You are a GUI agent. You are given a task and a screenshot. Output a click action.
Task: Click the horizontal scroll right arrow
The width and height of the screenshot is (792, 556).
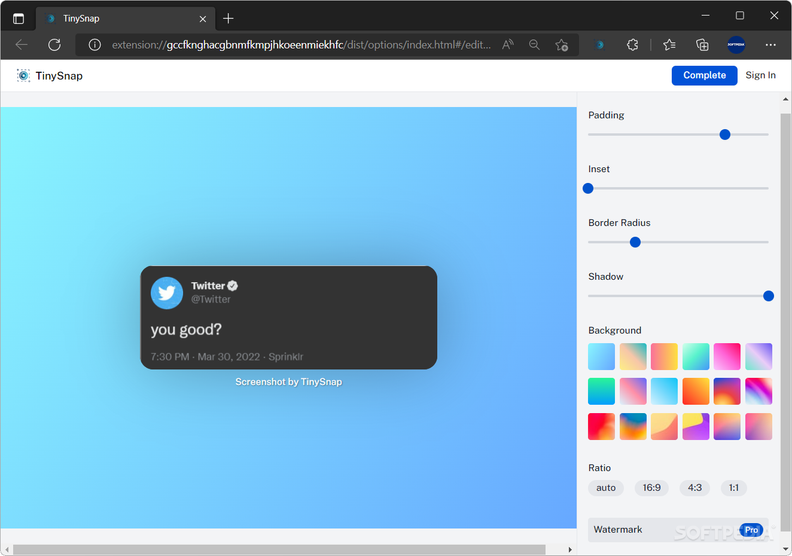(570, 549)
